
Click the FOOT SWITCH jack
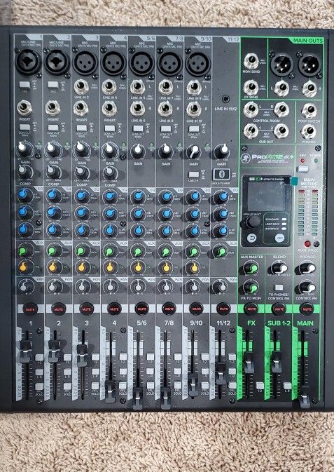(309, 111)
